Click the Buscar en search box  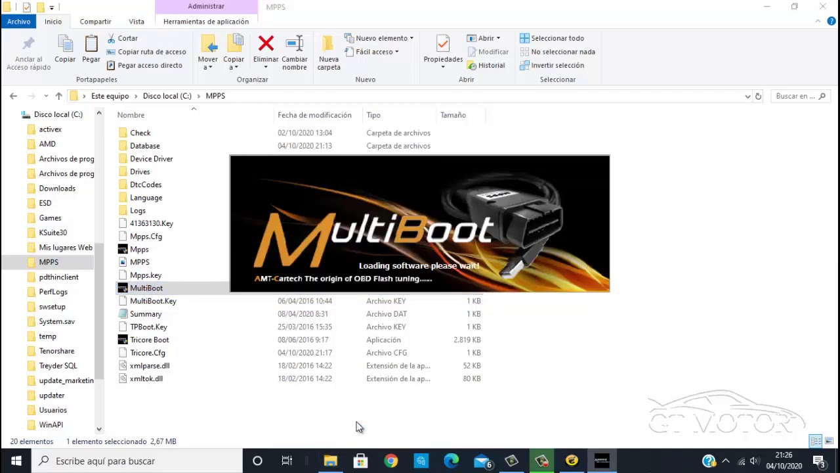click(x=800, y=96)
